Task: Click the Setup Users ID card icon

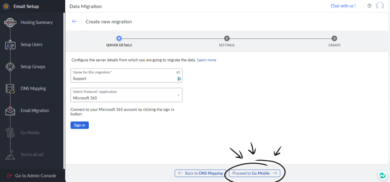Action: click(x=10, y=45)
